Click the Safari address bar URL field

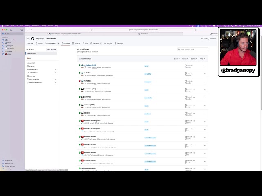tap(143, 30)
